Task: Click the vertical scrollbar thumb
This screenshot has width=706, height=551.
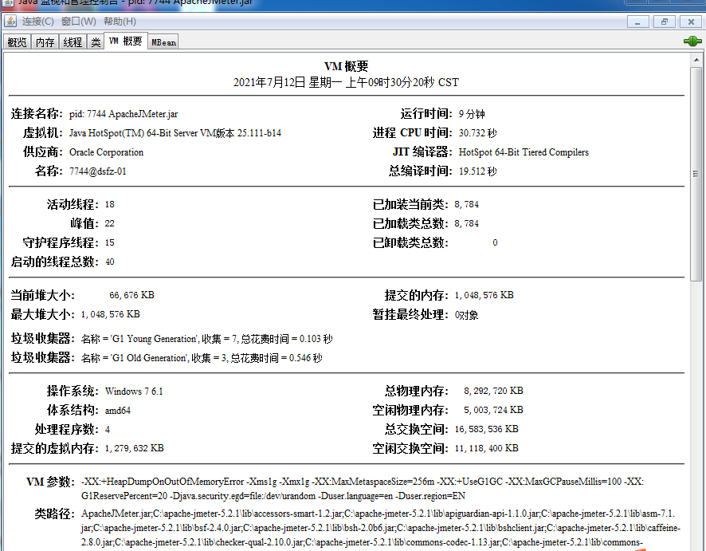Action: click(x=696, y=174)
